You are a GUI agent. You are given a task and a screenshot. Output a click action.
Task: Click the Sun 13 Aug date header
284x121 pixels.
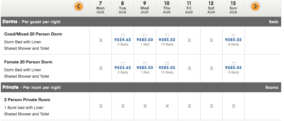tap(233, 8)
